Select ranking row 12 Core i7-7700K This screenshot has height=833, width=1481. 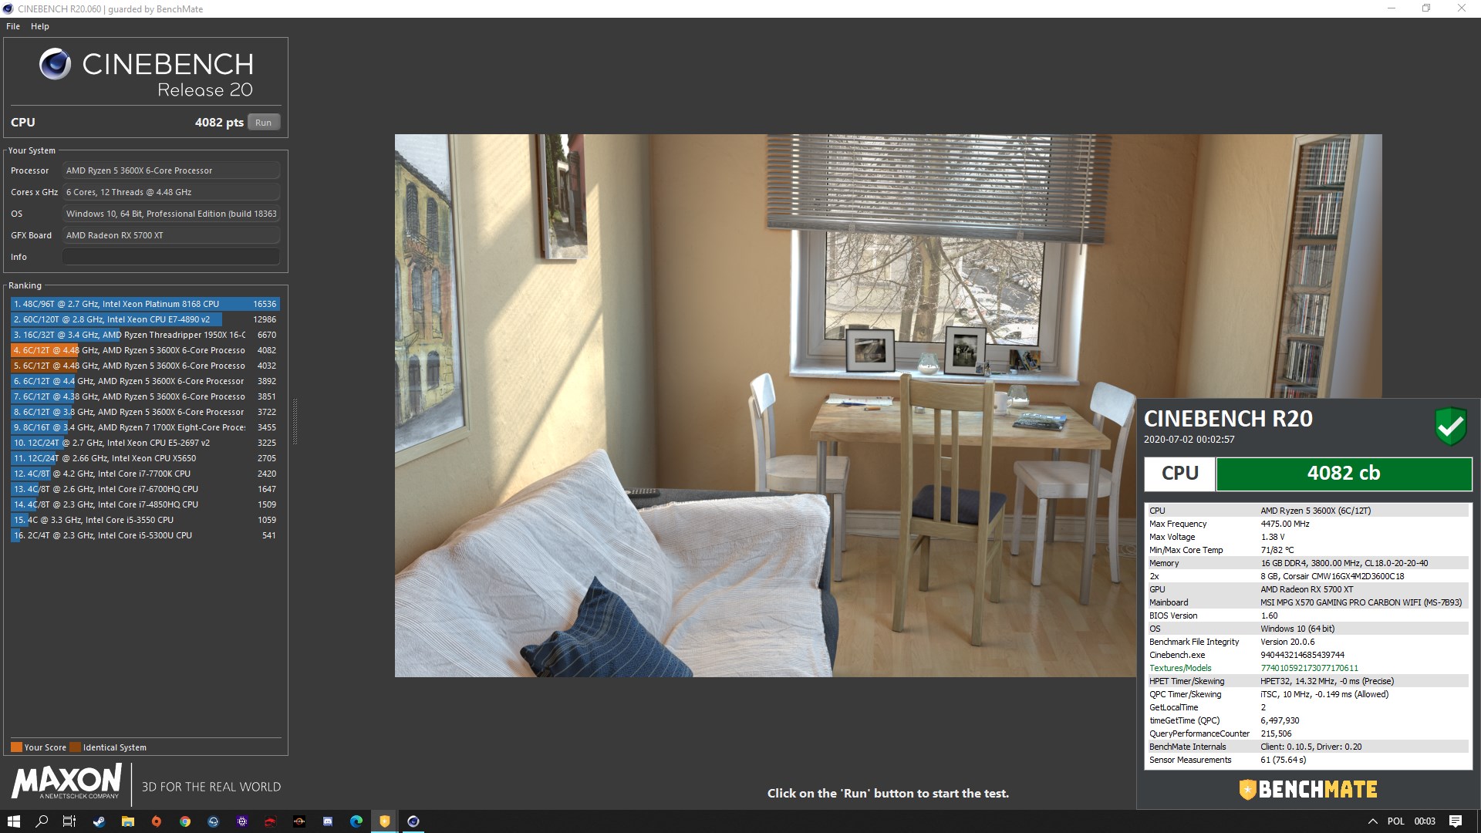(145, 474)
